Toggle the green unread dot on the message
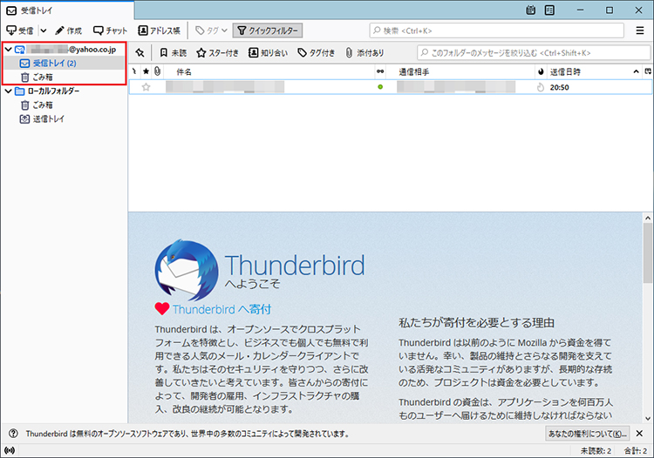 click(x=380, y=87)
